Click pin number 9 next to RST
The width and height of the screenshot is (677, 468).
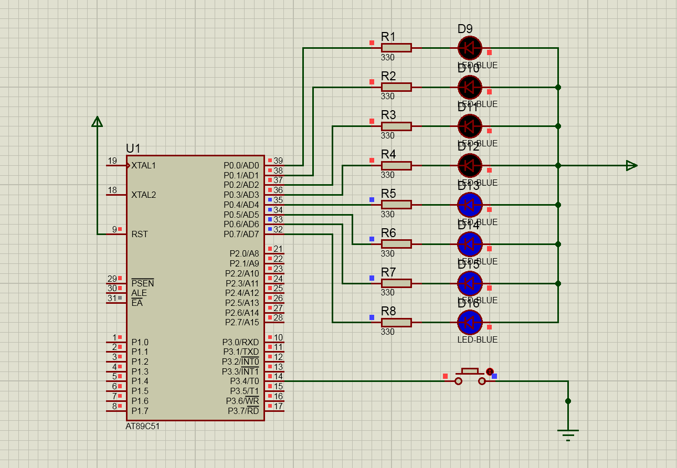[x=114, y=229]
